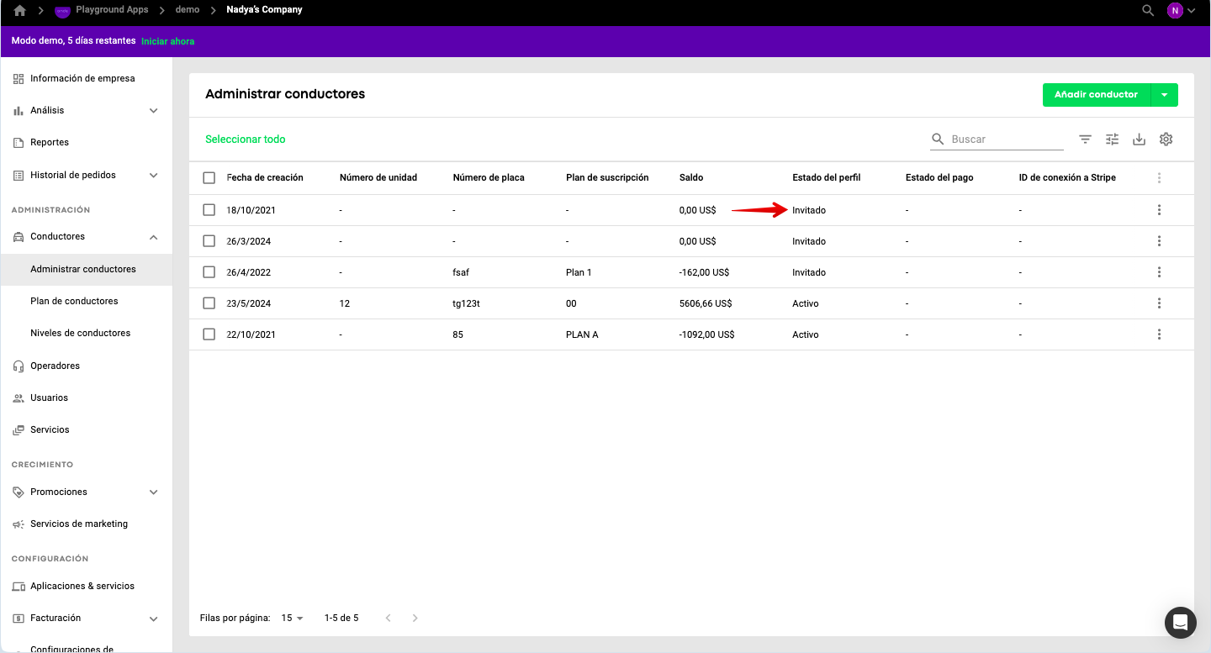Screen dimensions: 1211x653
Task: Click the Iniciar ahora link
Action: 167,41
